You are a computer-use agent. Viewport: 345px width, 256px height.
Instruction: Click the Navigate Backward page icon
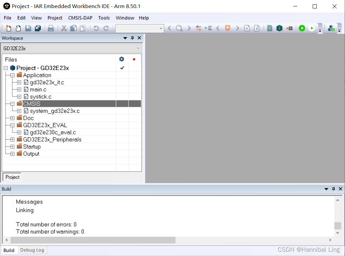click(247, 28)
